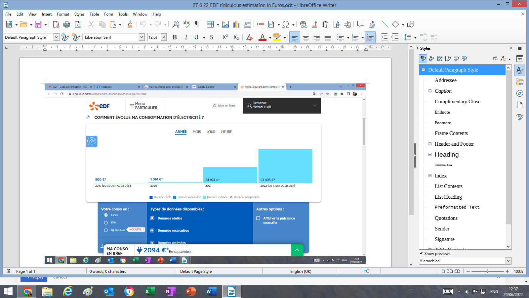Expand the Index style group
The height and width of the screenshot is (298, 529).
430,175
